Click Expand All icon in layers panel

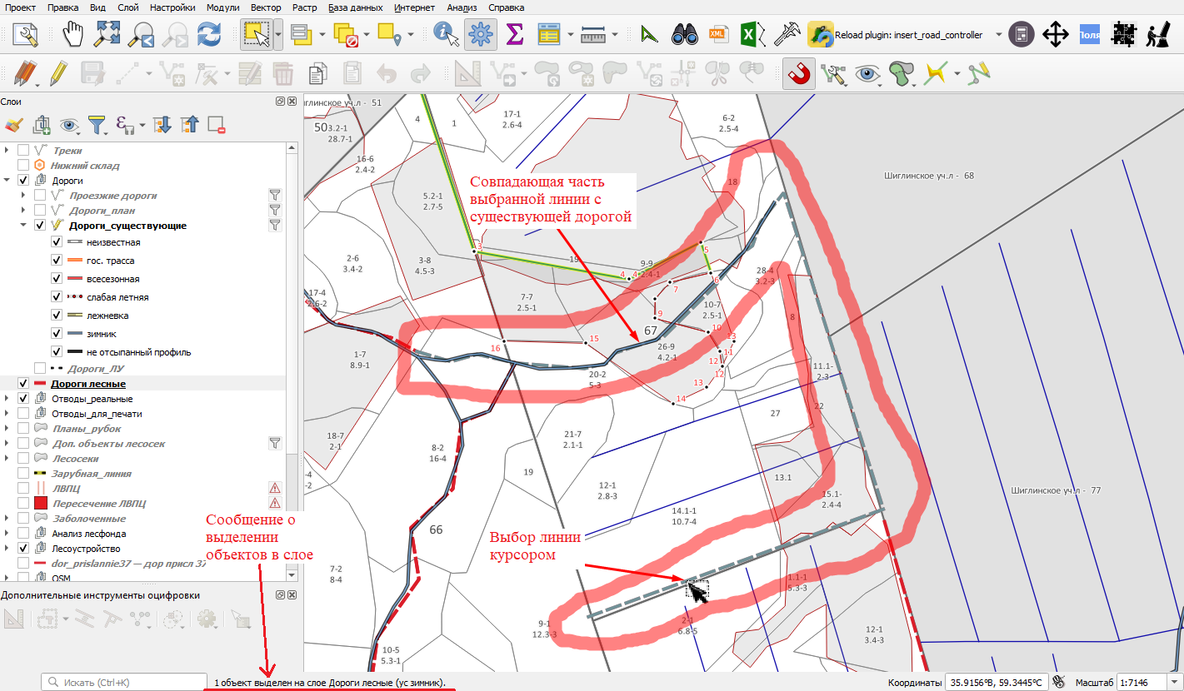point(162,126)
